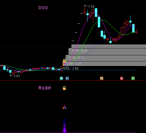The height and width of the screenshot is (133, 146).
Task: Click the padlock beside 商业连锁 label
Action: [64, 88]
